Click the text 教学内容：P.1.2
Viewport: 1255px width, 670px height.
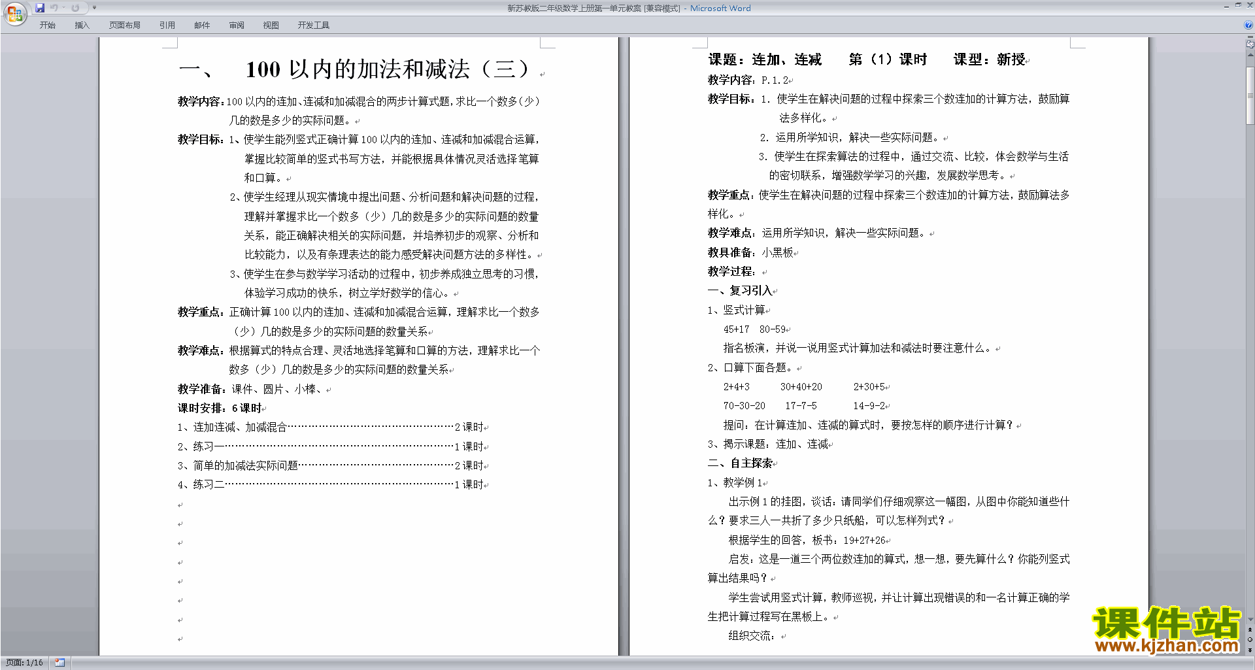coord(748,80)
